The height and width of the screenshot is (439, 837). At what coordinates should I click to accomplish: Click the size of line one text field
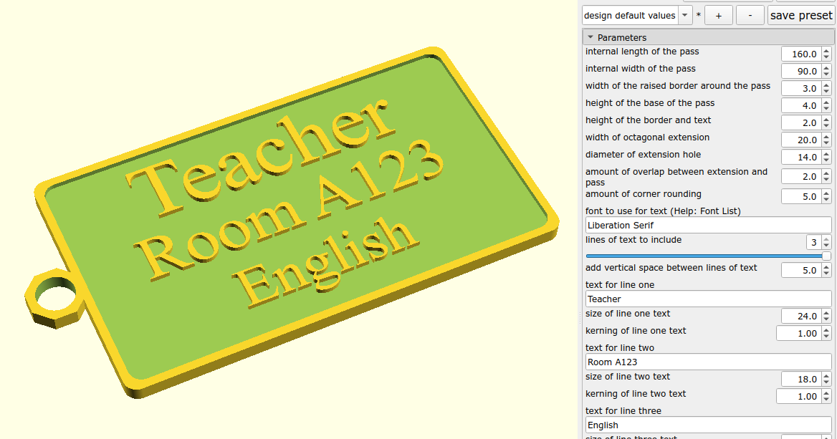[x=800, y=316]
